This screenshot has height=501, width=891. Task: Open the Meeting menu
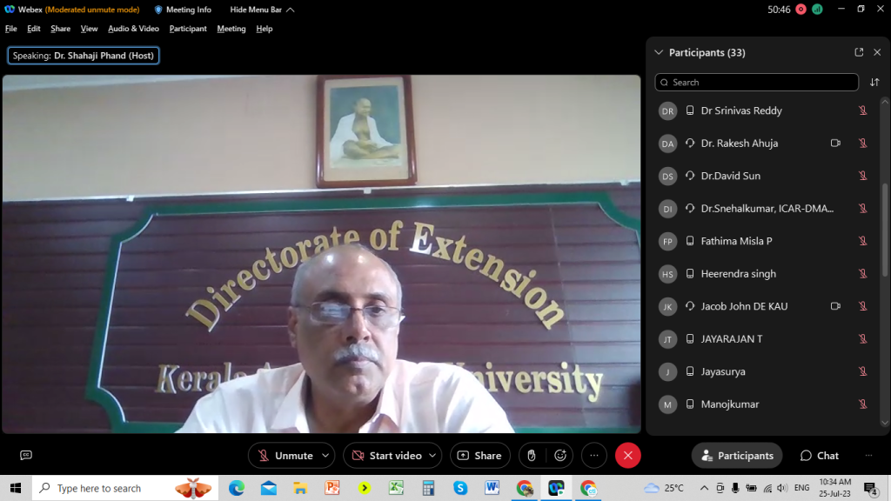[231, 29]
